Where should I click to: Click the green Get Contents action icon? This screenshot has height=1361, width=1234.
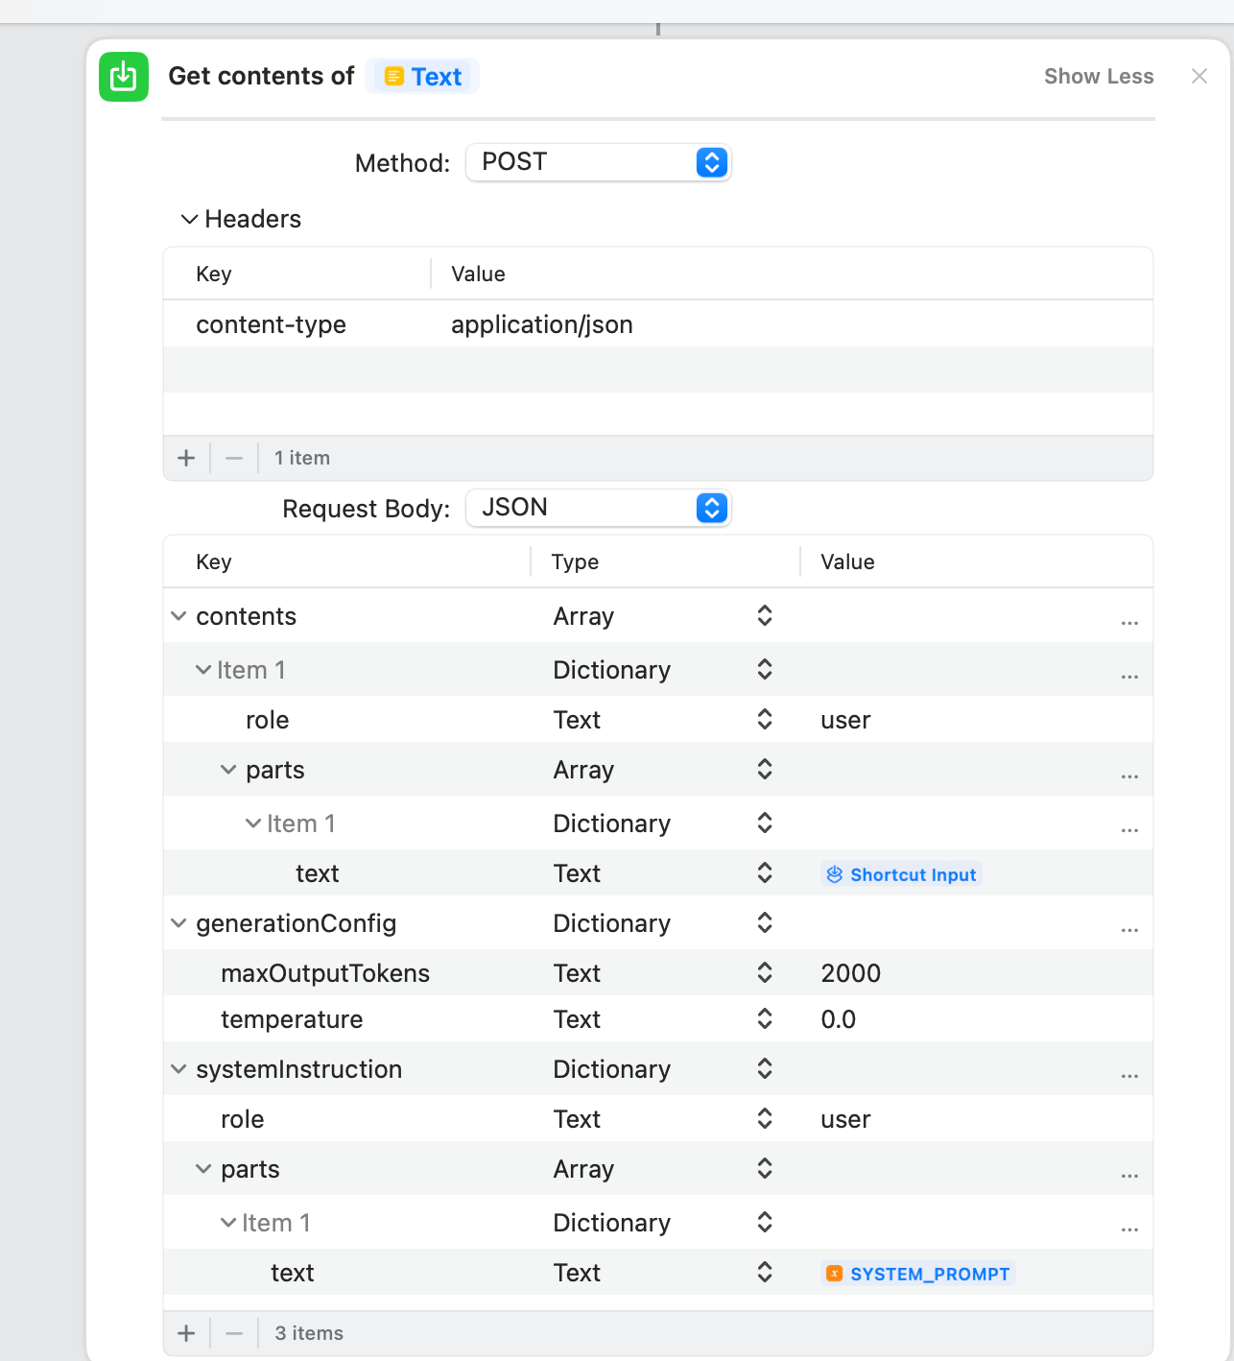point(123,77)
